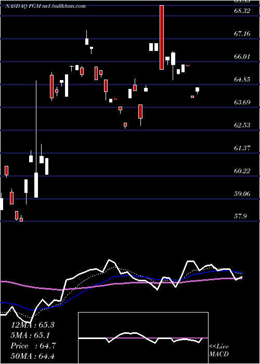Click inside the MACD inset chart box

click(143, 338)
